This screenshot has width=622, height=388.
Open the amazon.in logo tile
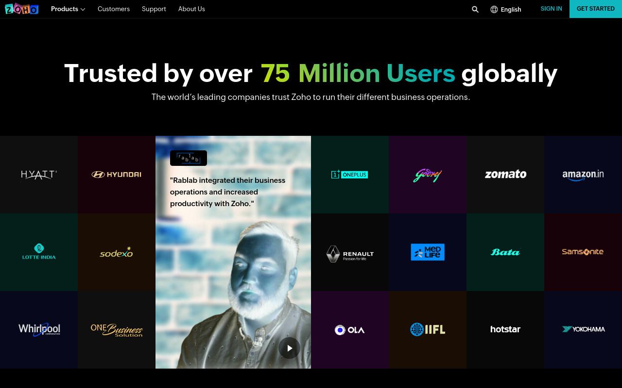[583, 175]
